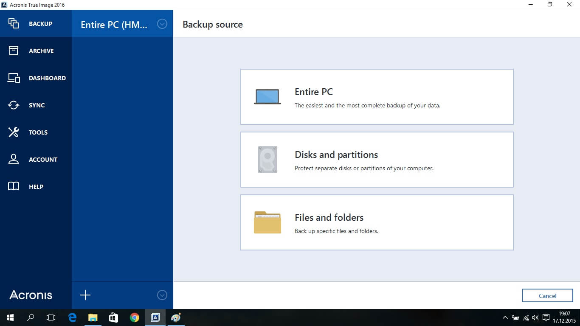Image resolution: width=580 pixels, height=326 pixels.
Task: Click the Backup source heading
Action: tap(213, 24)
